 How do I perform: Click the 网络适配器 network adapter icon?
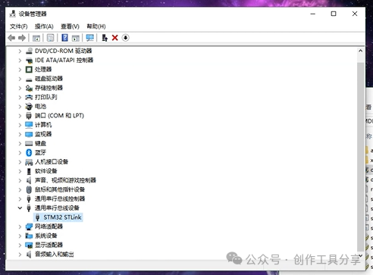(x=29, y=227)
